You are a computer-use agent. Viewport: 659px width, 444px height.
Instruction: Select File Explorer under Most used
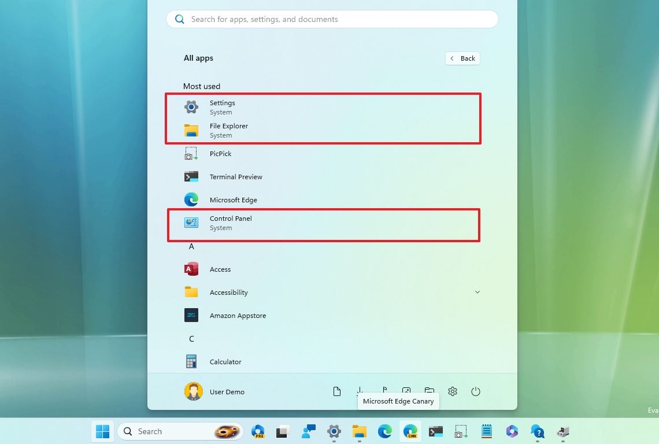coord(229,130)
